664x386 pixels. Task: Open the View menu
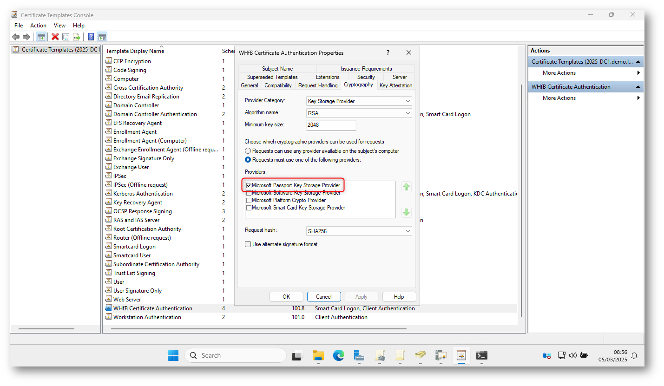[x=59, y=26]
